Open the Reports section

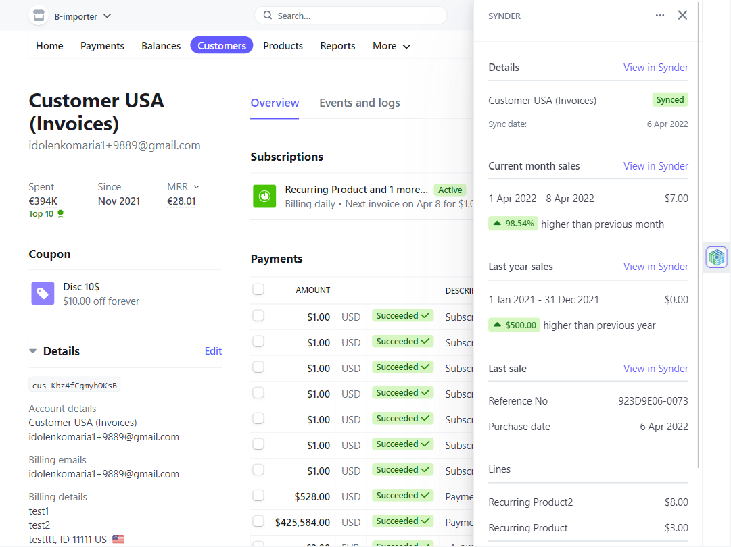tap(337, 46)
